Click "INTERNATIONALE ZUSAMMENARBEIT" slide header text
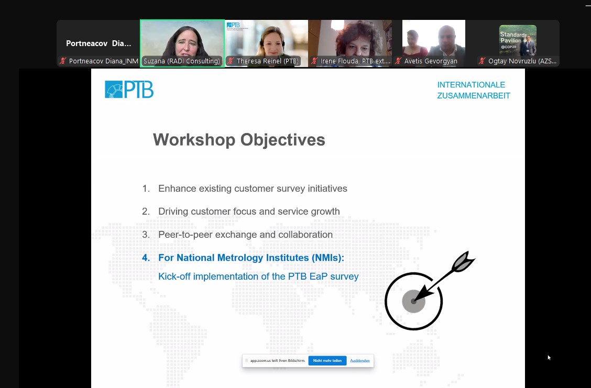Viewport: 591px width, 388px height. pyautogui.click(x=473, y=90)
